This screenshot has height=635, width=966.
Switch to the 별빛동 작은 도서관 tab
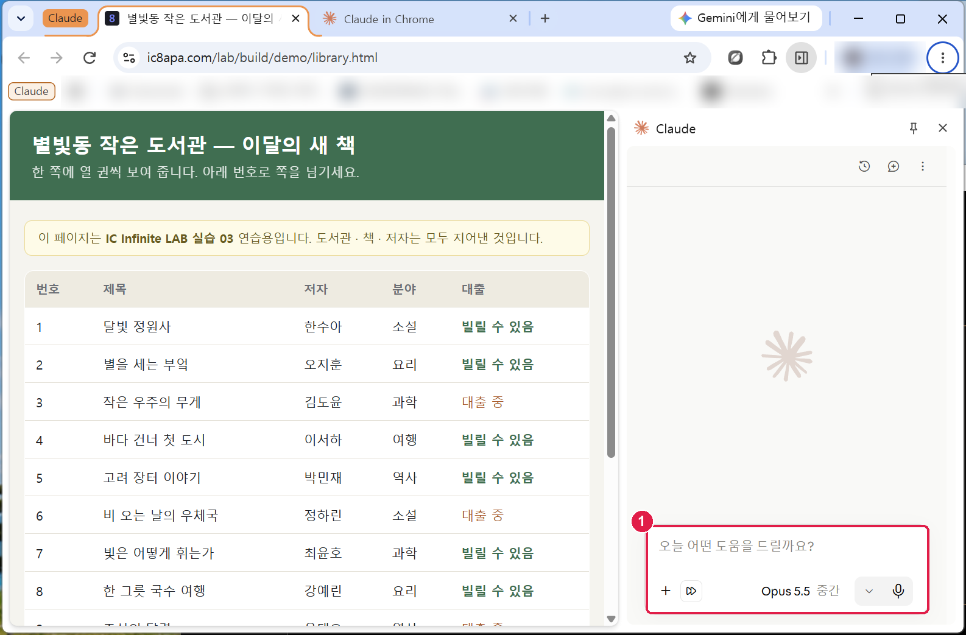tap(201, 18)
